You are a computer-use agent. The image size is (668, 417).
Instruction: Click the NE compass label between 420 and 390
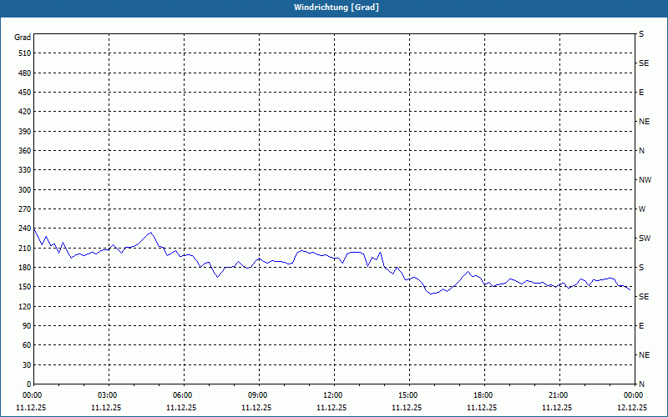644,122
